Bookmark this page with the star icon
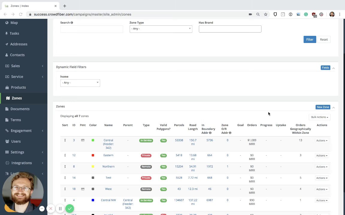 pyautogui.click(x=266, y=14)
